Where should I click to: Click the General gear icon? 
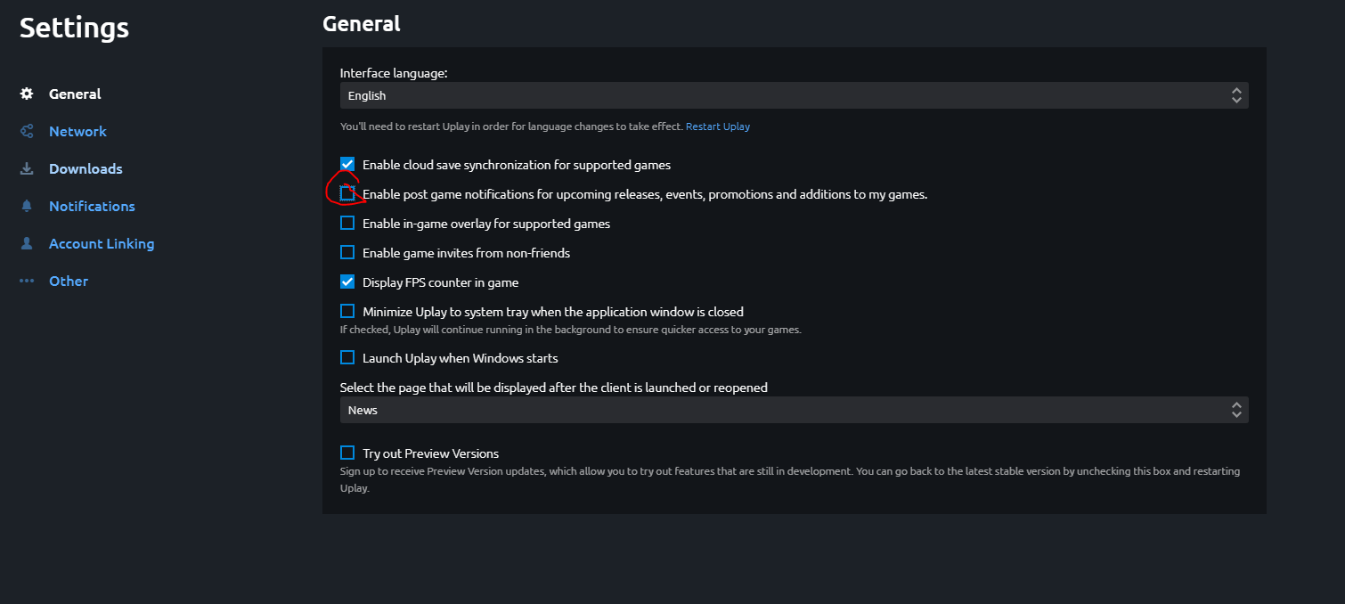pos(27,94)
